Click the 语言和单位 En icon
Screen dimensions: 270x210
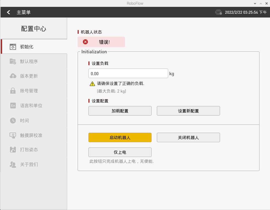[x=13, y=106]
